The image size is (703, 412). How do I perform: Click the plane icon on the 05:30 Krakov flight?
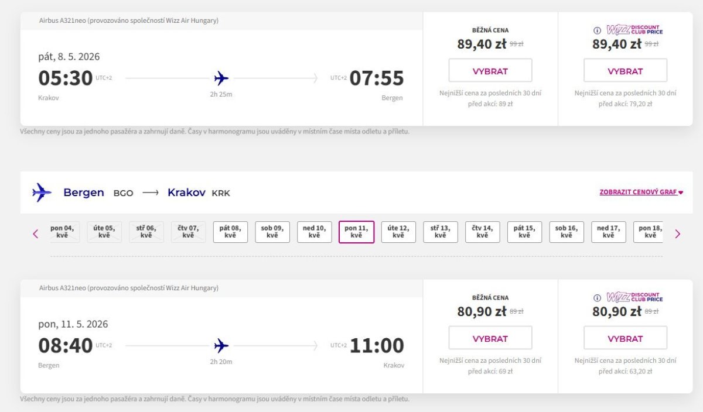pyautogui.click(x=221, y=78)
